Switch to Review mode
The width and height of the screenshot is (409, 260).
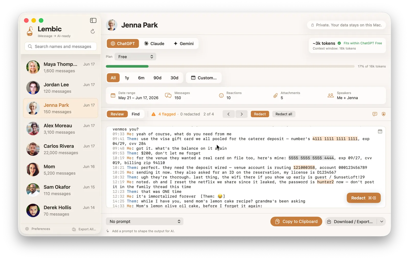(117, 114)
